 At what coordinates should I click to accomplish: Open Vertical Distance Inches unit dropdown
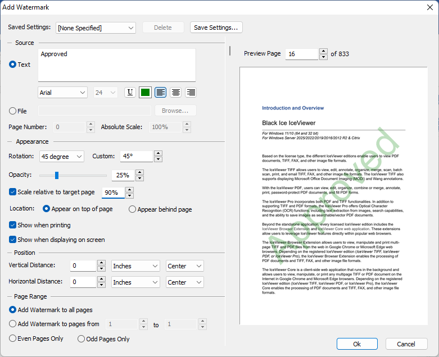pos(135,266)
